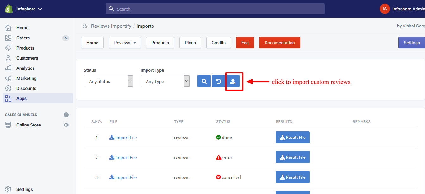Click the Orders inbox icon
This screenshot has width=425, height=194.
click(8, 38)
